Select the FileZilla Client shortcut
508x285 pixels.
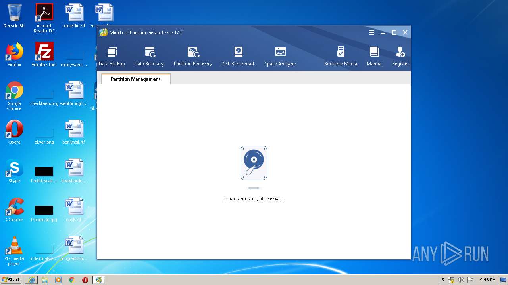click(44, 55)
